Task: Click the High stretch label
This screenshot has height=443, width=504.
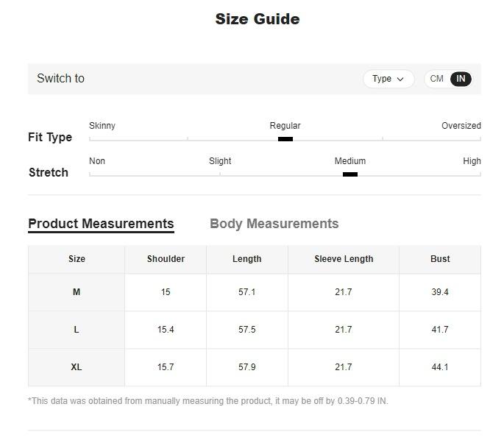Action: 472,161
